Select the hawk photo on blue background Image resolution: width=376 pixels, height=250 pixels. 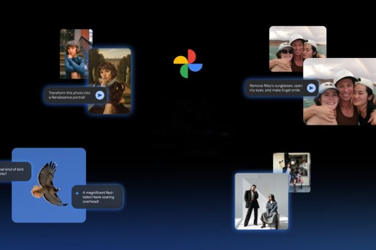coord(49,185)
